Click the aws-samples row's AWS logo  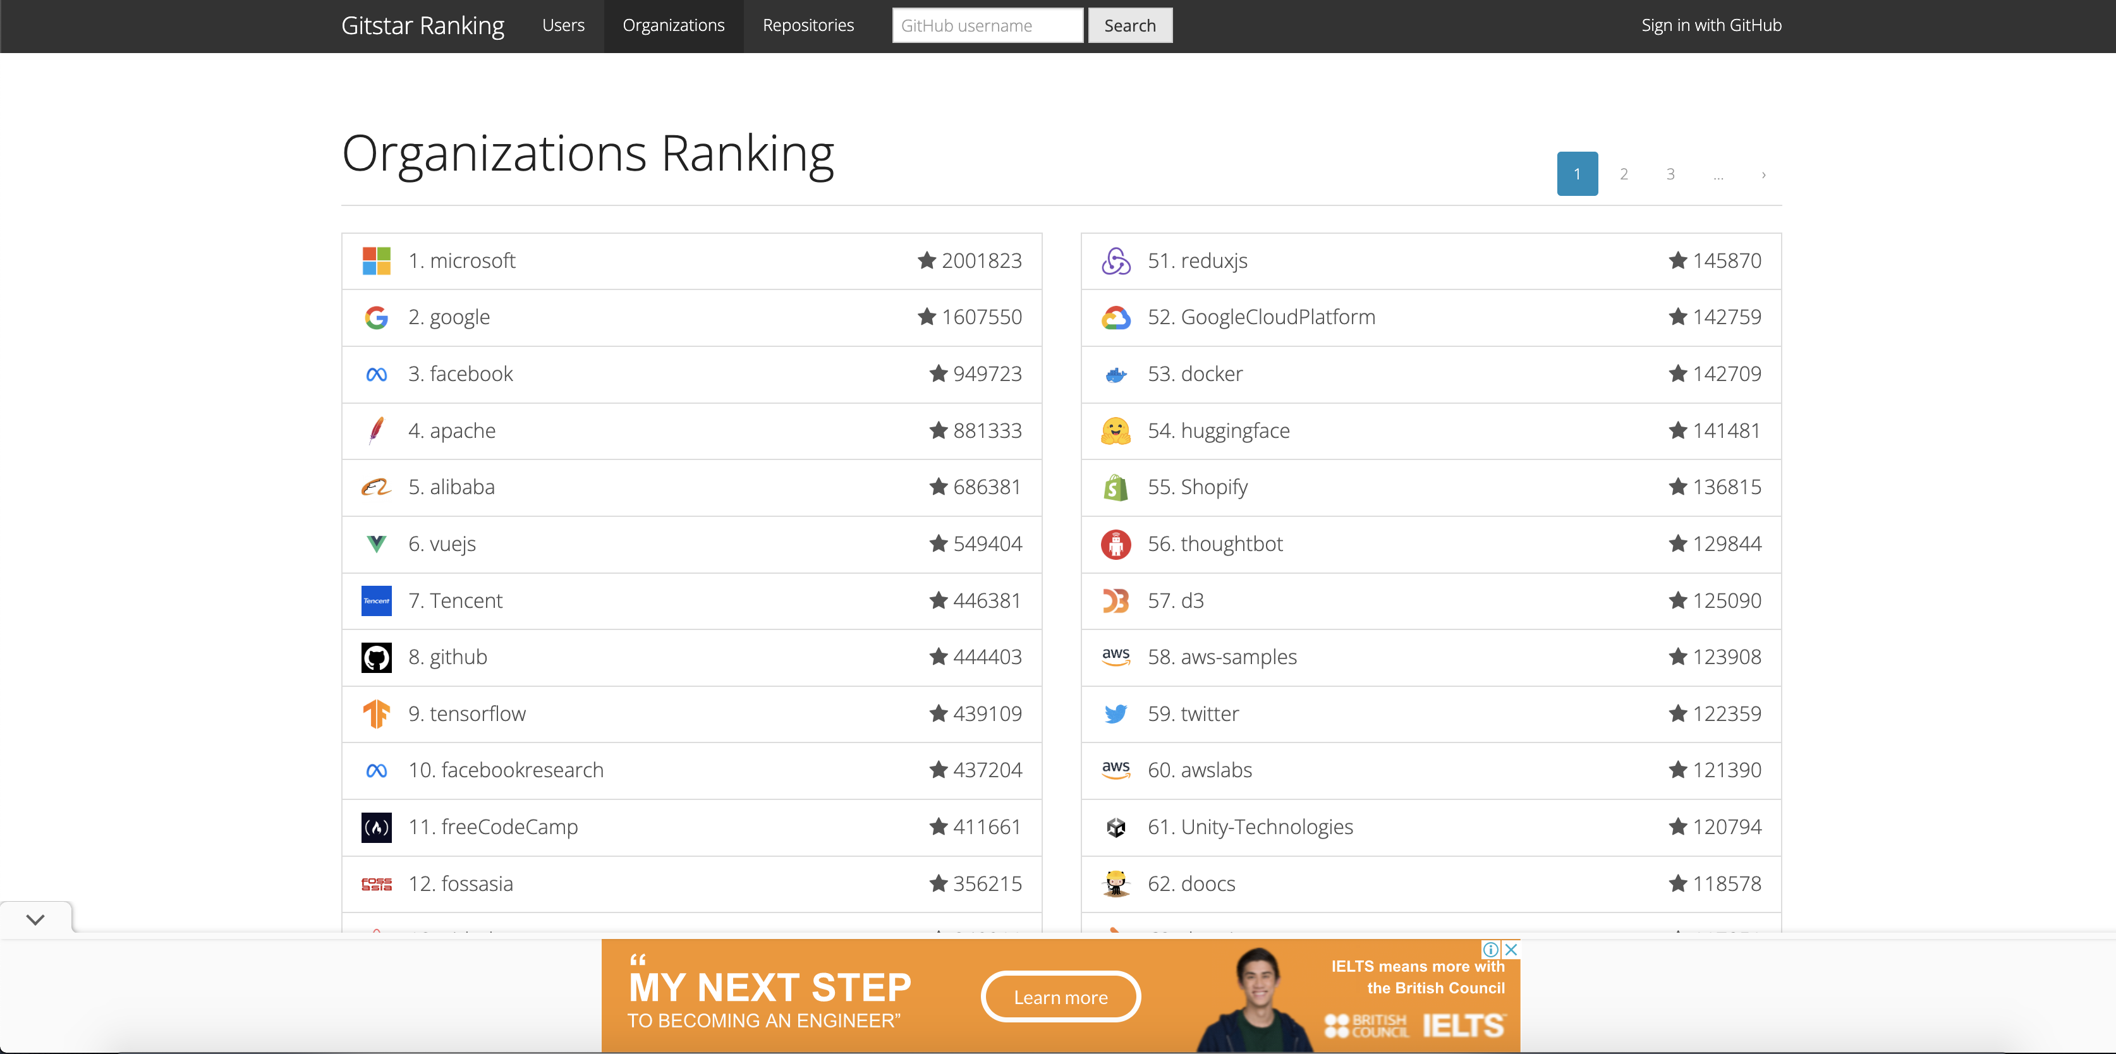coord(1116,657)
